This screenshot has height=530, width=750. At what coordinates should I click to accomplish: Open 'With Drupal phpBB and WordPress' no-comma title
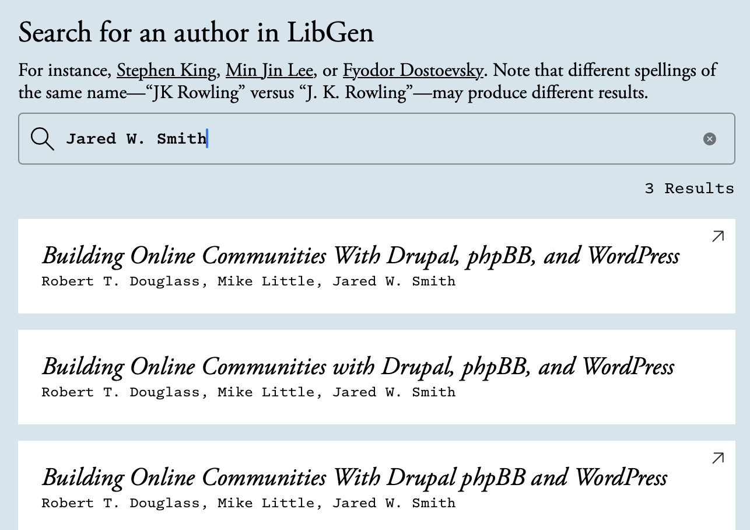coord(355,478)
